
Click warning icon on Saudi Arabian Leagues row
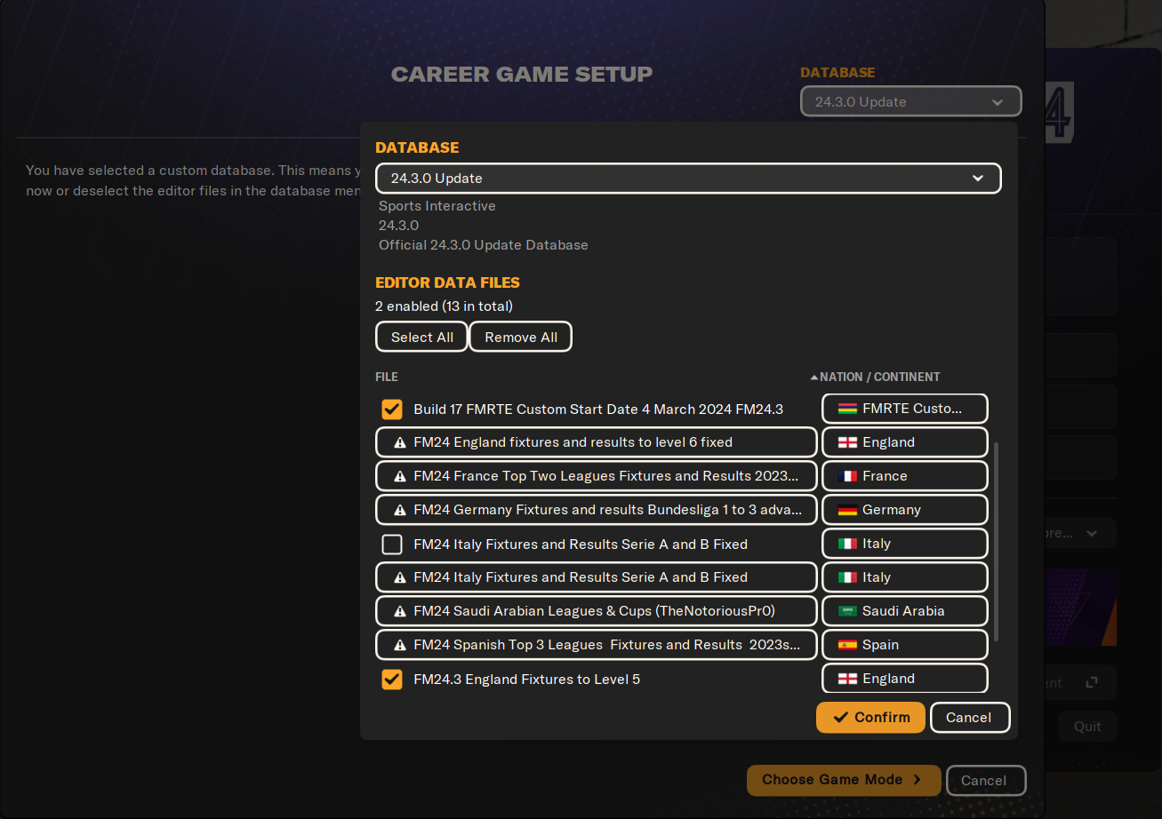(400, 611)
